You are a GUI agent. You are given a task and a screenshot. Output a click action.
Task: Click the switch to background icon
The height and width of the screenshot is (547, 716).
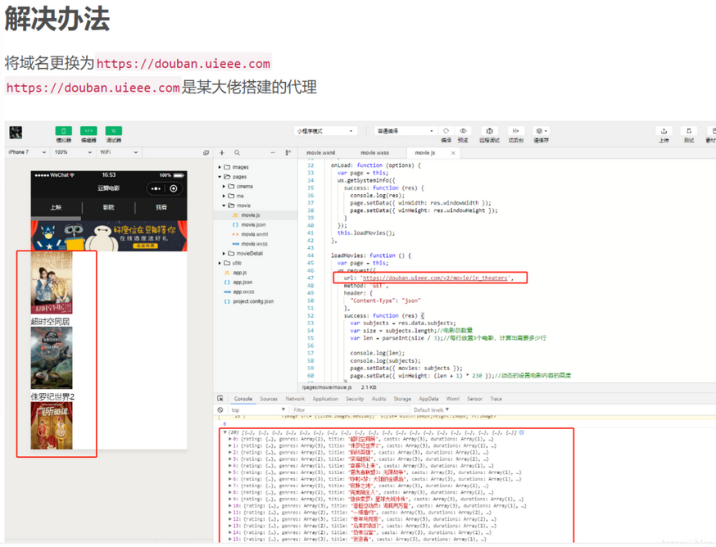[x=516, y=130]
